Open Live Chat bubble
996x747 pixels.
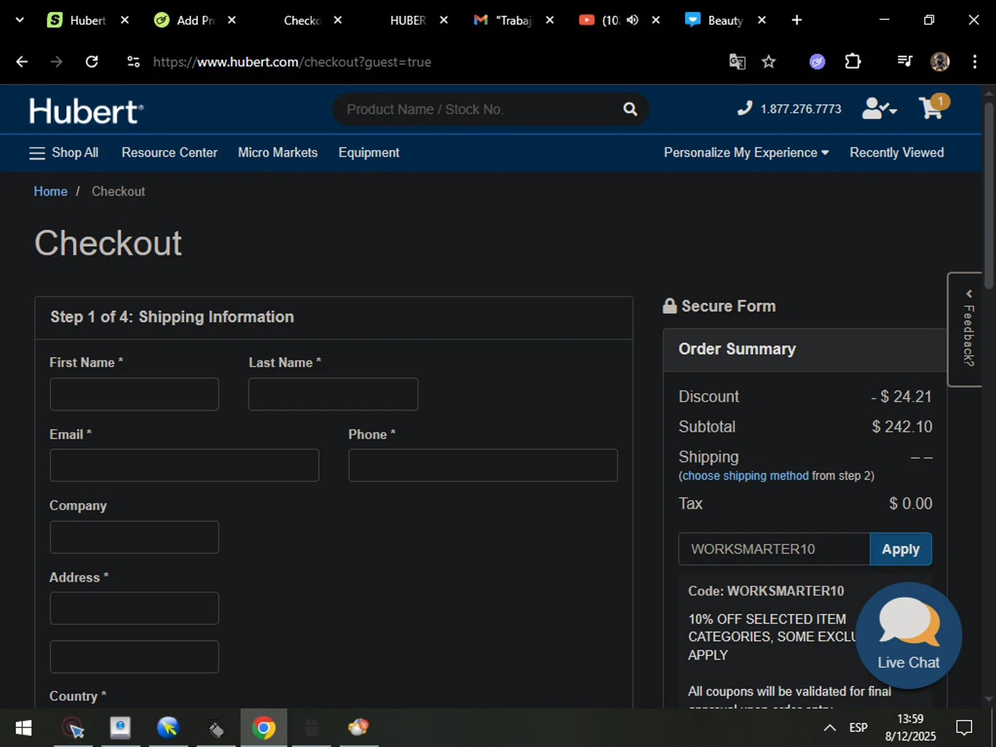(x=908, y=635)
